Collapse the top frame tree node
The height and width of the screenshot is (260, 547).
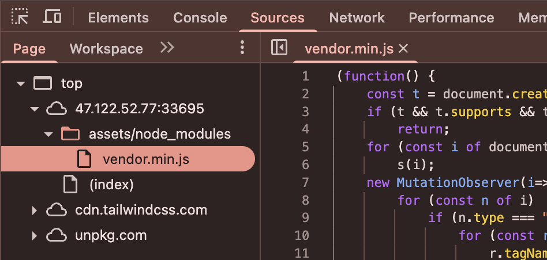21,83
